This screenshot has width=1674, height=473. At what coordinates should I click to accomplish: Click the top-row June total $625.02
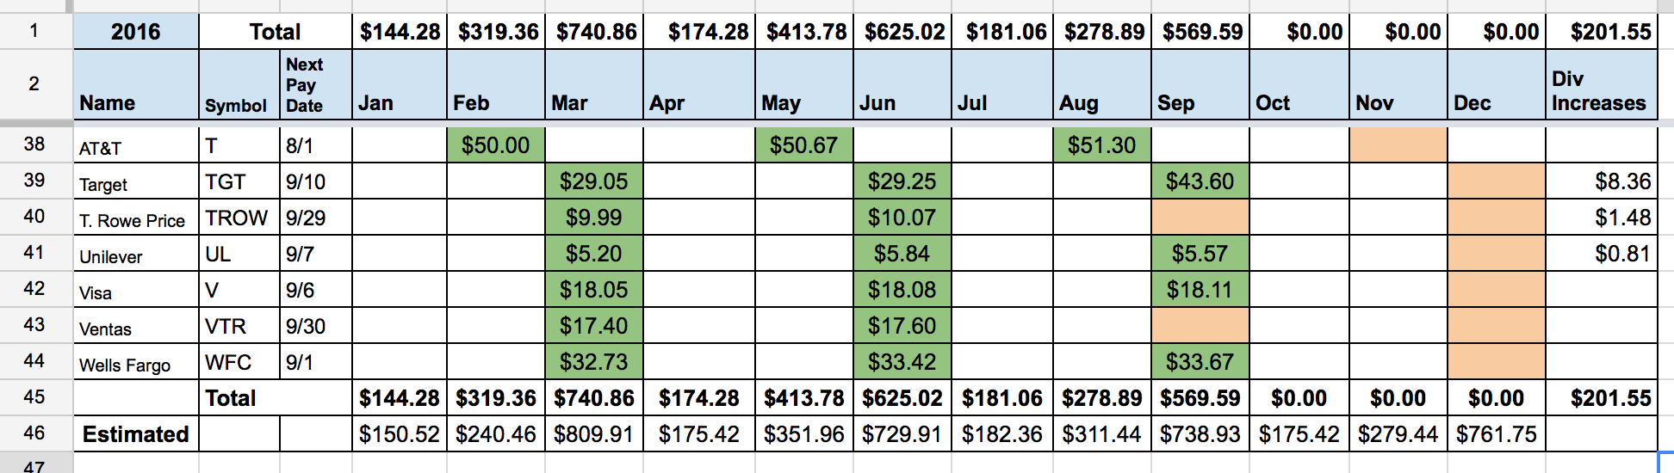(x=903, y=32)
